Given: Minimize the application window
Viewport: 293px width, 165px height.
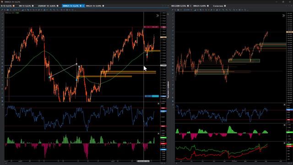Looking at the screenshot, I should tap(277, 2).
